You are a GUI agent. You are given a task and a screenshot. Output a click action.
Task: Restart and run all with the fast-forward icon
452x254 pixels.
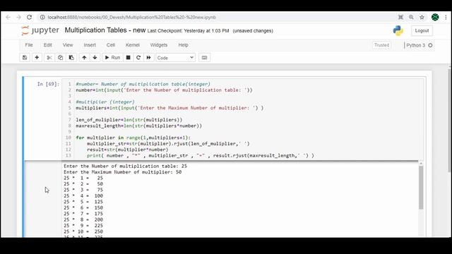(x=148, y=58)
